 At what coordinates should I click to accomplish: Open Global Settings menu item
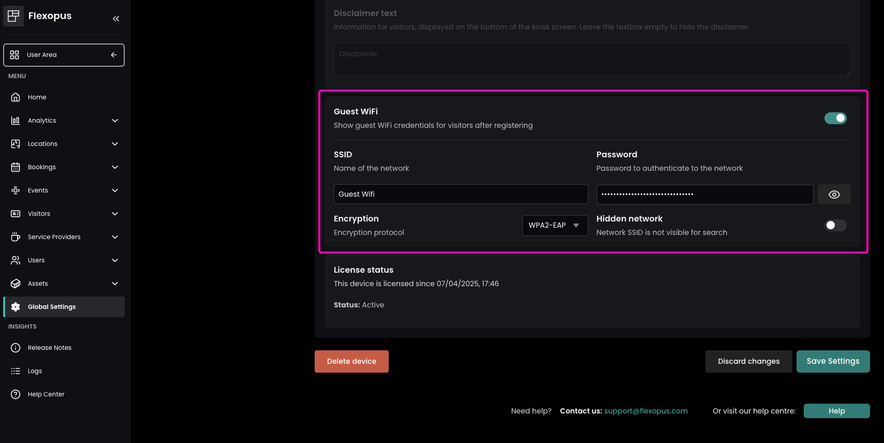pos(52,307)
